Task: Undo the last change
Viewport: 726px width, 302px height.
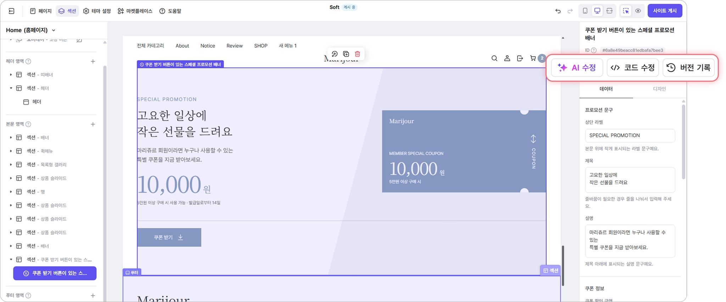Action: (558, 11)
